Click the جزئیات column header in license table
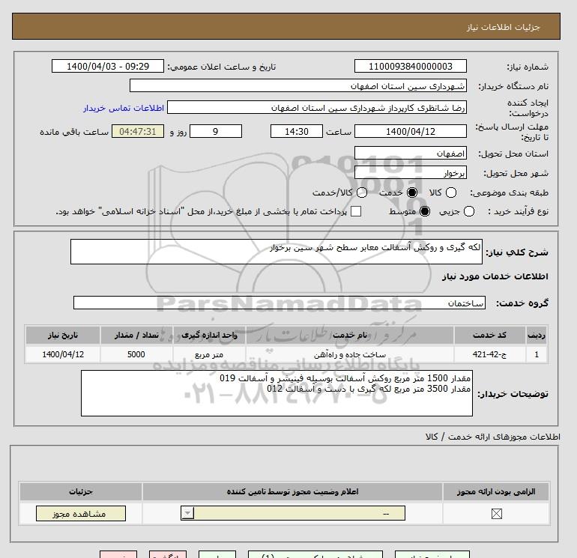This screenshot has height=558, width=577. coord(81,492)
